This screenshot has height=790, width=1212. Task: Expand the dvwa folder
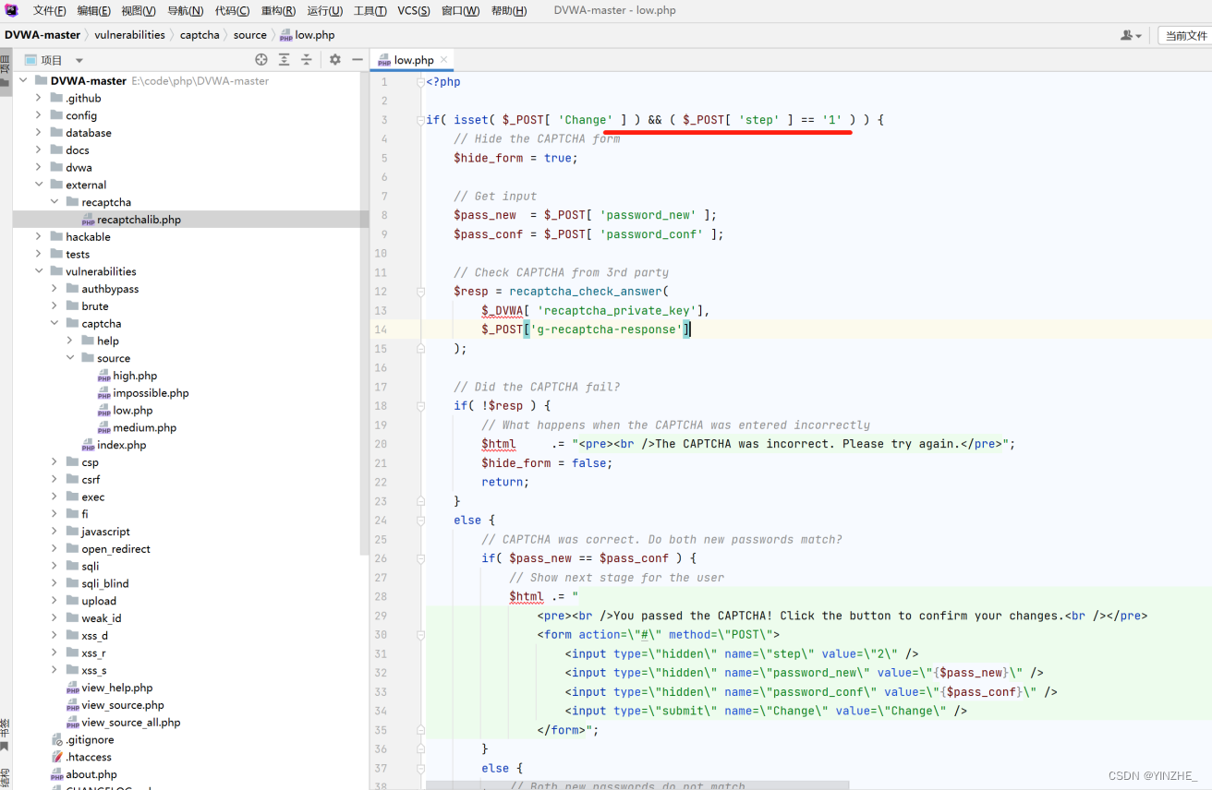pyautogui.click(x=39, y=167)
